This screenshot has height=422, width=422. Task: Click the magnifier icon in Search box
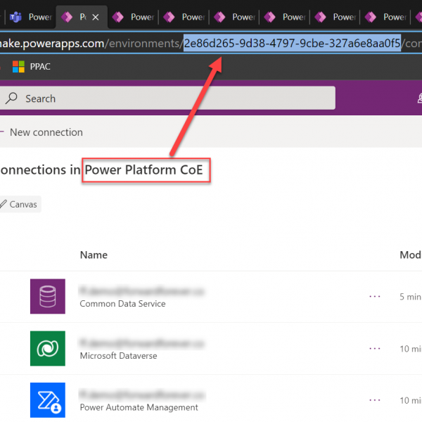(x=11, y=98)
